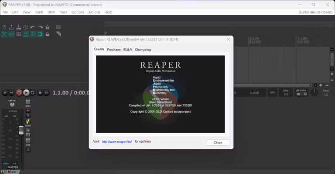Open Project settings via the info icon
The width and height of the screenshot is (335, 174).
[x=26, y=27]
